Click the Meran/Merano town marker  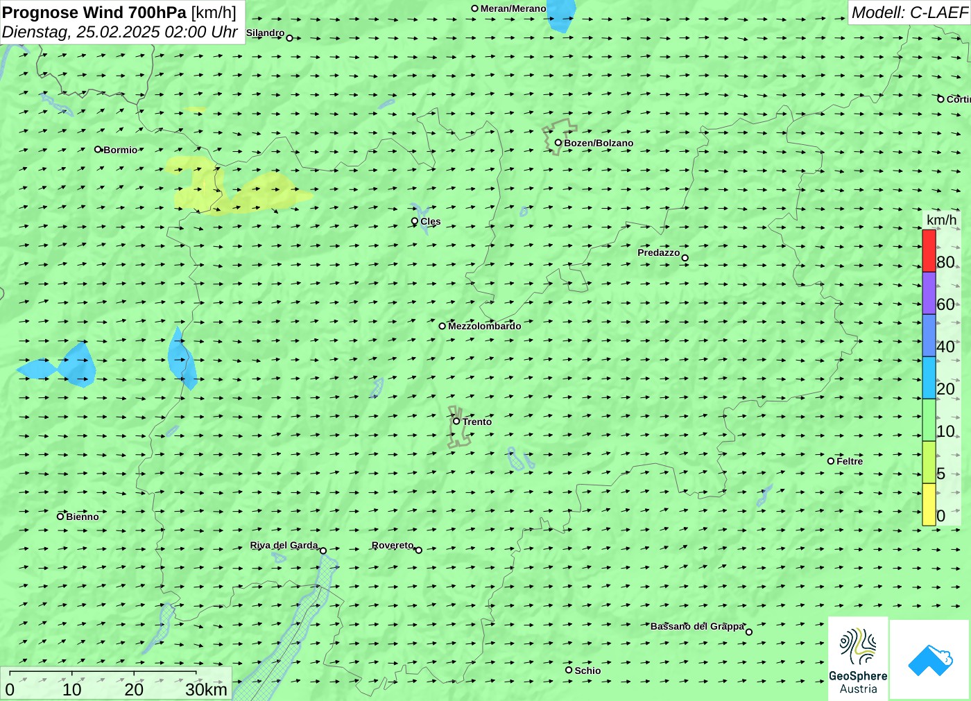click(x=475, y=8)
